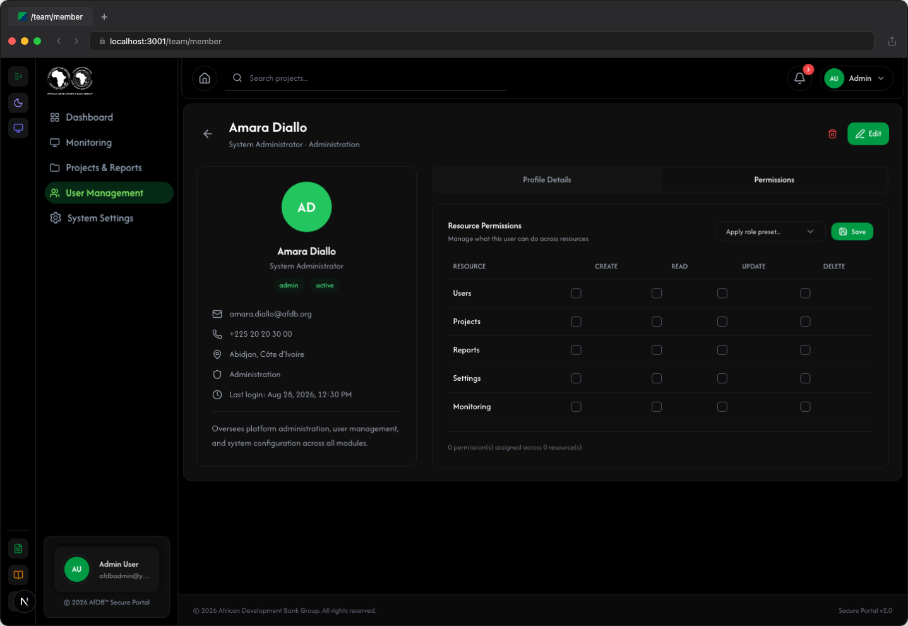Viewport: 908px width, 626px height.
Task: Click the clock icon beside Last login
Action: [x=217, y=395]
